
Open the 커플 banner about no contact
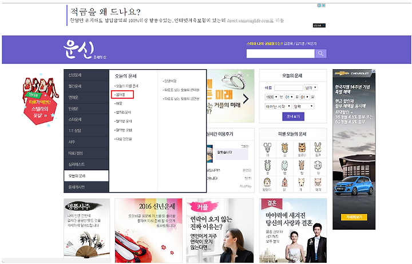point(220,230)
